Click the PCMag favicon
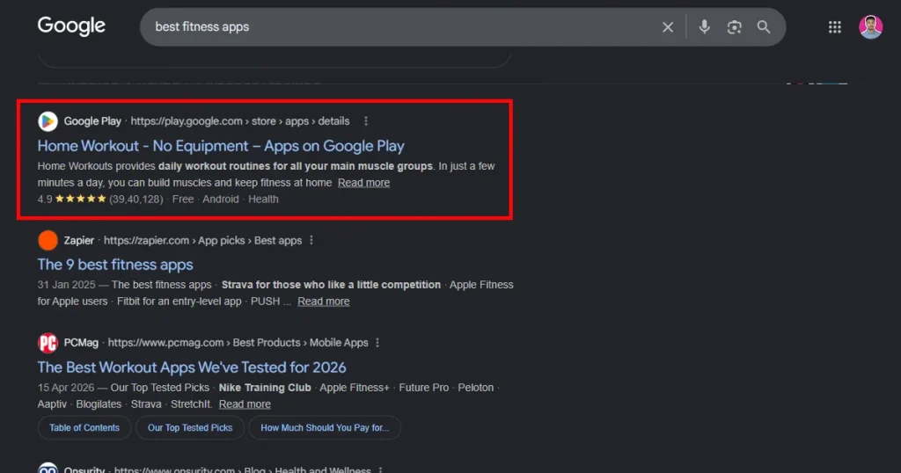The height and width of the screenshot is (473, 901). (x=48, y=343)
